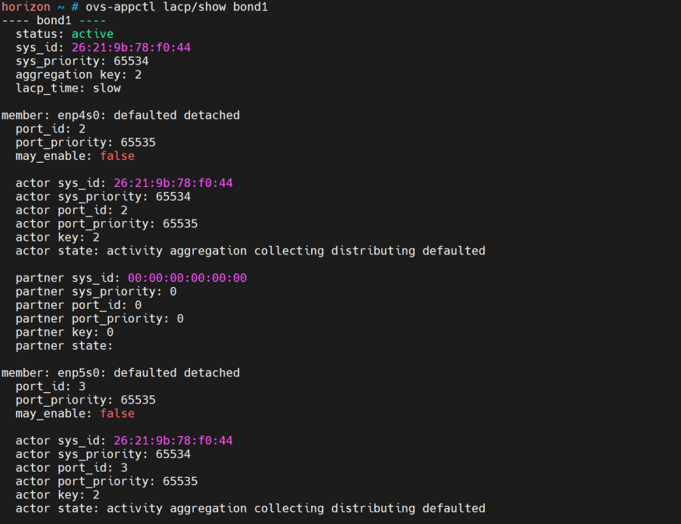This screenshot has height=524, width=681.
Task: Click the 'member: enp4s0' line
Action: [x=121, y=115]
